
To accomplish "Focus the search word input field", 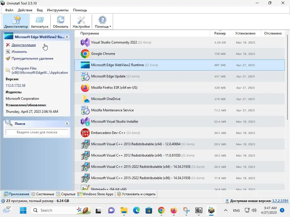I will click(x=37, y=132).
